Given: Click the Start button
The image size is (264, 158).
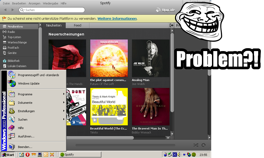Looking at the screenshot, I should pyautogui.click(x=8, y=155).
